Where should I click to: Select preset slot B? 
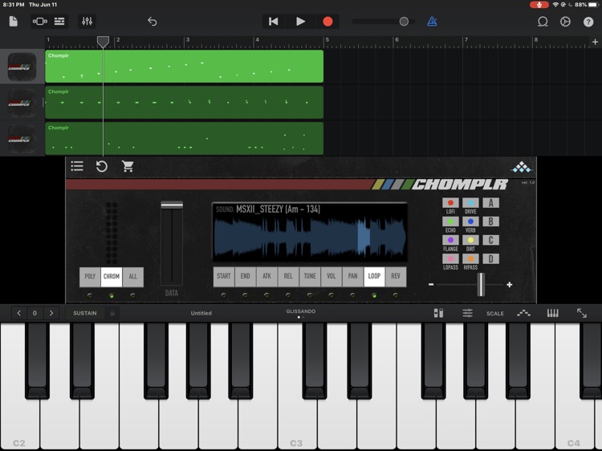tap(490, 221)
